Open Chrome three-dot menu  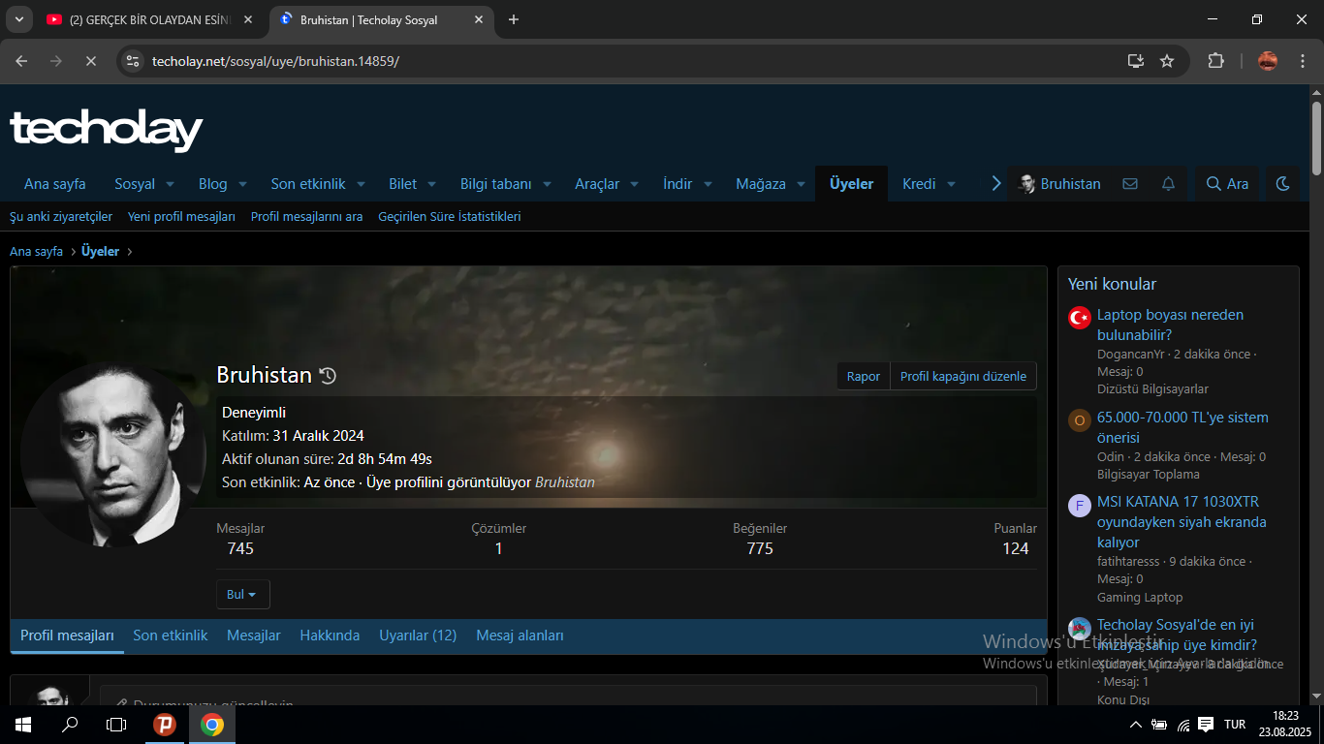1301,61
